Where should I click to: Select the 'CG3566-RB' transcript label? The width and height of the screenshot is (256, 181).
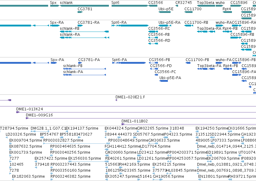pos(159,35)
